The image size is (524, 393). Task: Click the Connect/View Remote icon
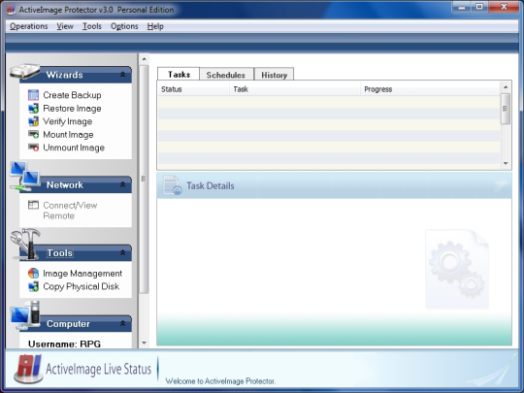click(33, 205)
